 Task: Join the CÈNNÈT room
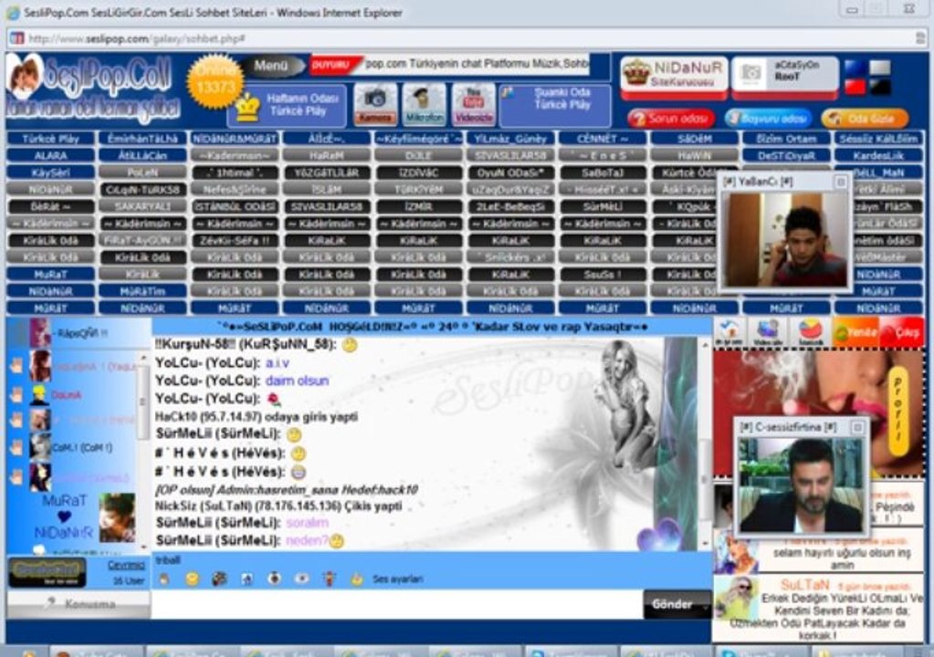(603, 139)
